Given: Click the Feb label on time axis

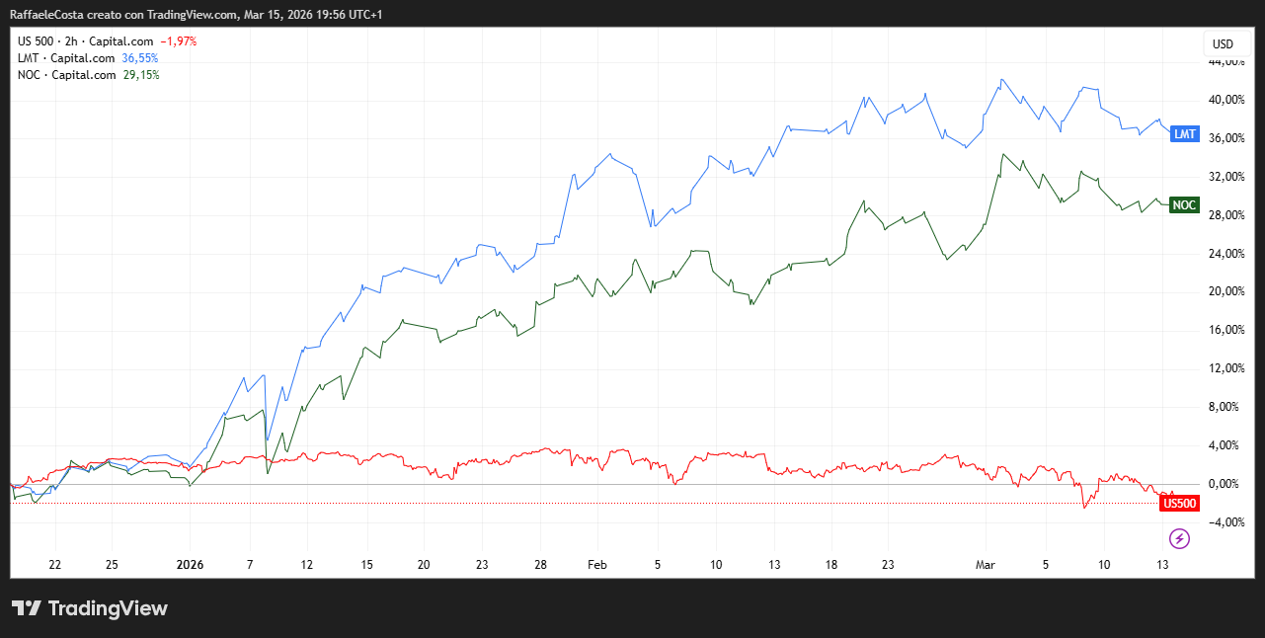Looking at the screenshot, I should point(596,565).
